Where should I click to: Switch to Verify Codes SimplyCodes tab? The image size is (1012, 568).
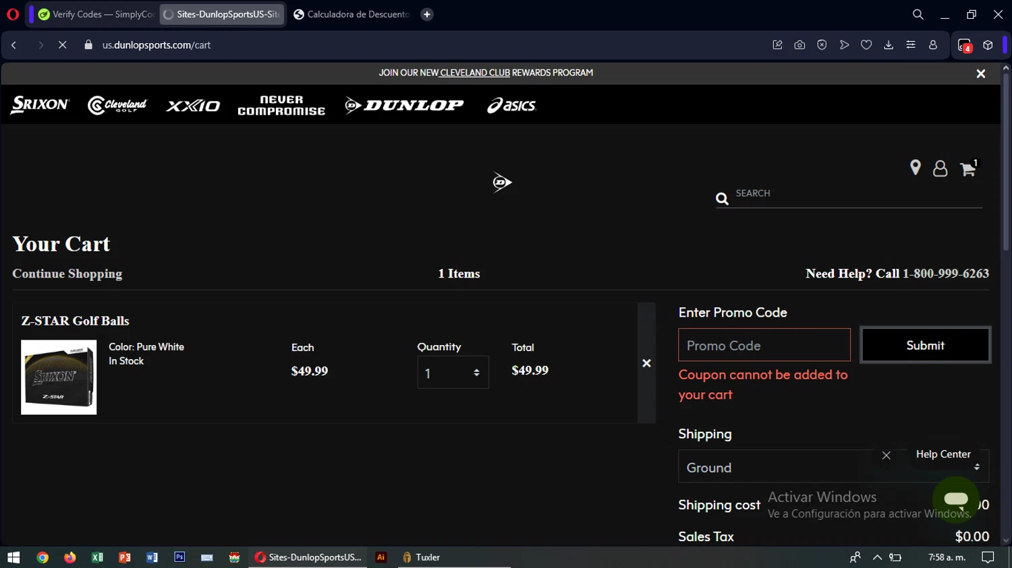96,14
